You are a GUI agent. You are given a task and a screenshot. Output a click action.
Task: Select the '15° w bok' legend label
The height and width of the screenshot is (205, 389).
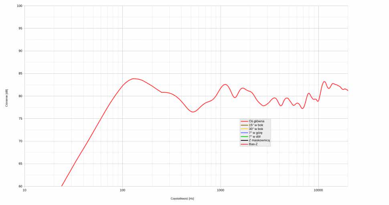pos(256,125)
